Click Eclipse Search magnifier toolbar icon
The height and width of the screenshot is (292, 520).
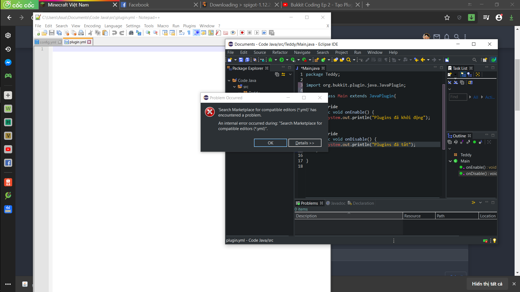tap(349, 60)
